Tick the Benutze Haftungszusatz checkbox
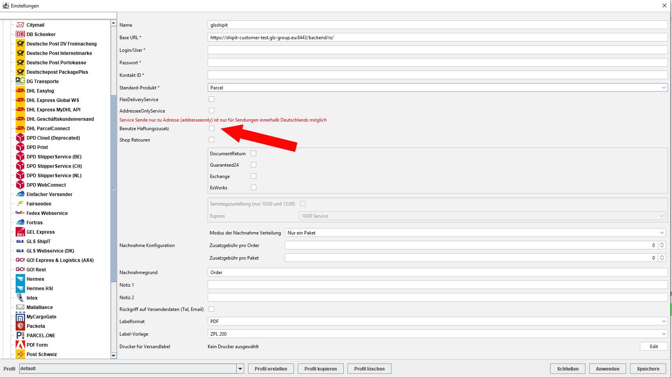 [212, 128]
